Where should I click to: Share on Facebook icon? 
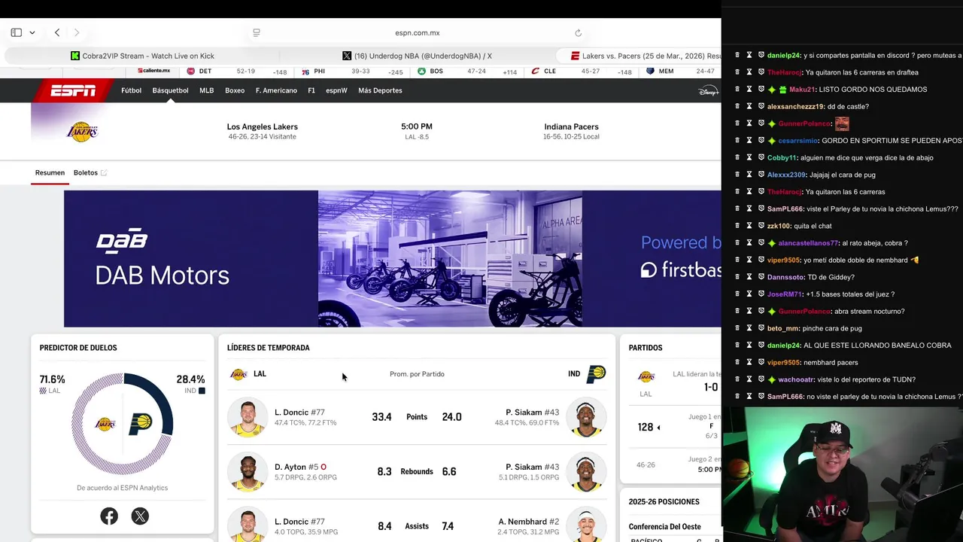tap(109, 516)
